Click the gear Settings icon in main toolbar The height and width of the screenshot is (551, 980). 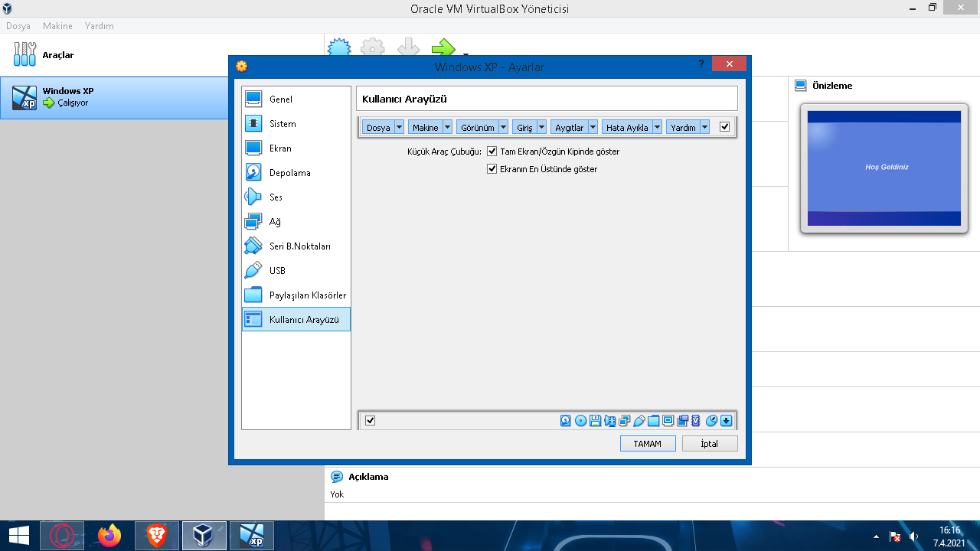pos(373,47)
